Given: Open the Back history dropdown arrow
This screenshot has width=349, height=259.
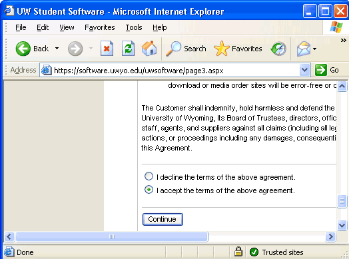Looking at the screenshot, I should [57, 49].
